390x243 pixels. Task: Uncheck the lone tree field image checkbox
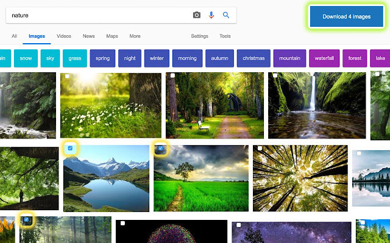coord(161,148)
